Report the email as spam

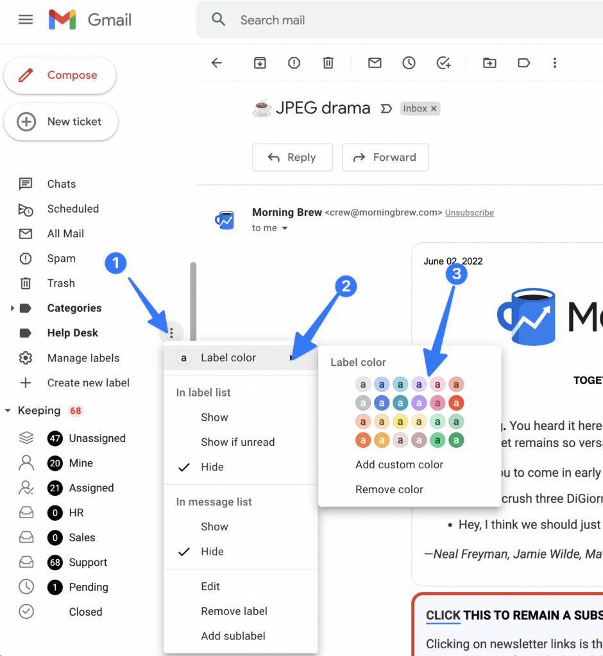tap(293, 63)
